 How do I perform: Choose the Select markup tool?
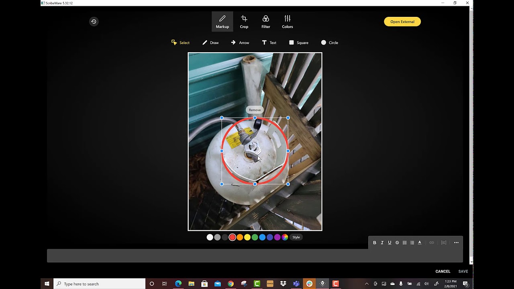[180, 43]
